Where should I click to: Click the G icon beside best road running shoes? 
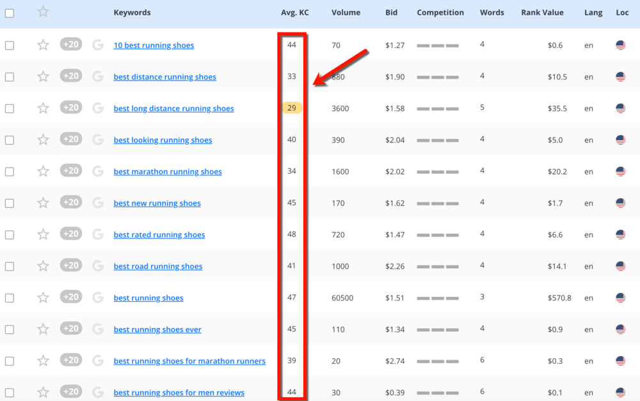97,265
